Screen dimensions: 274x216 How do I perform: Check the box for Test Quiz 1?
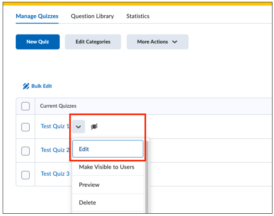(x=25, y=127)
